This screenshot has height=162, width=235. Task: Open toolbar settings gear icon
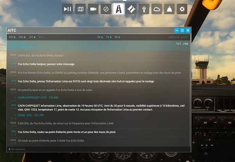[182, 9]
